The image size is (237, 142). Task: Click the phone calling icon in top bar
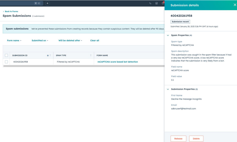pos(150,3)
